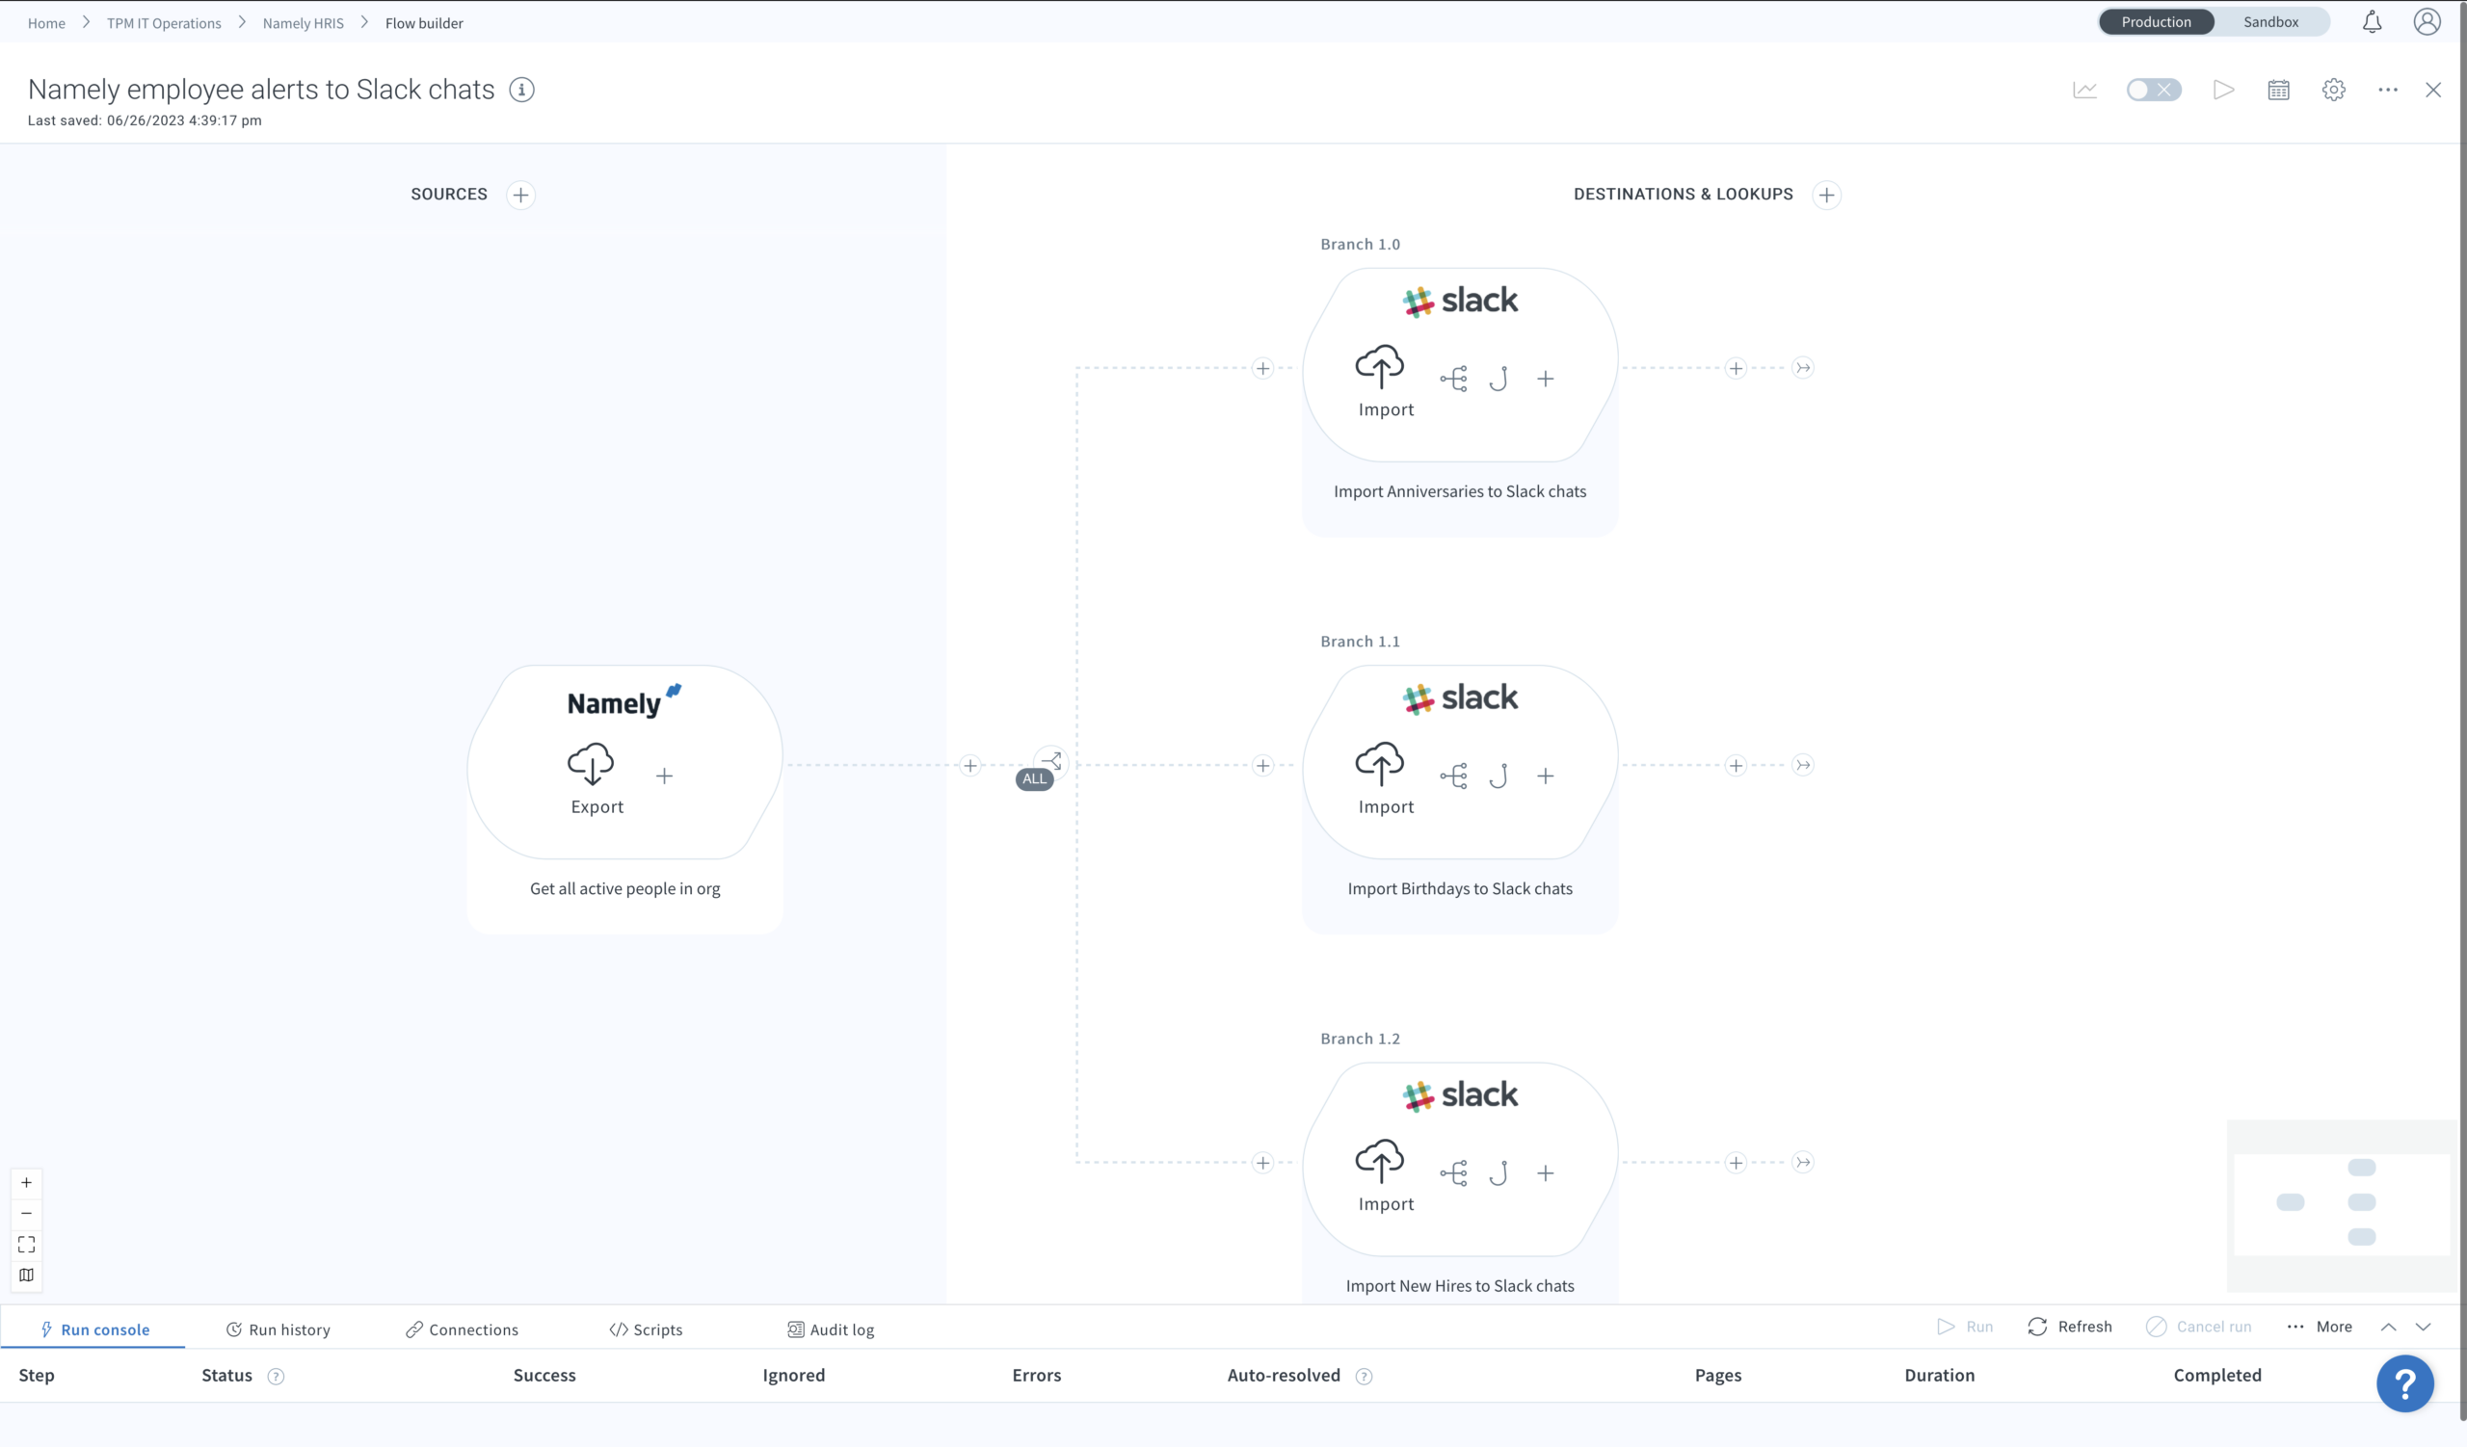
Task: Add step before Branch 1.0 import
Action: (x=1261, y=368)
